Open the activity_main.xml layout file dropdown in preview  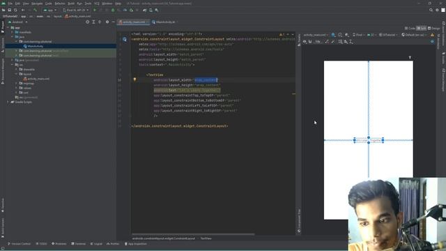(316, 35)
